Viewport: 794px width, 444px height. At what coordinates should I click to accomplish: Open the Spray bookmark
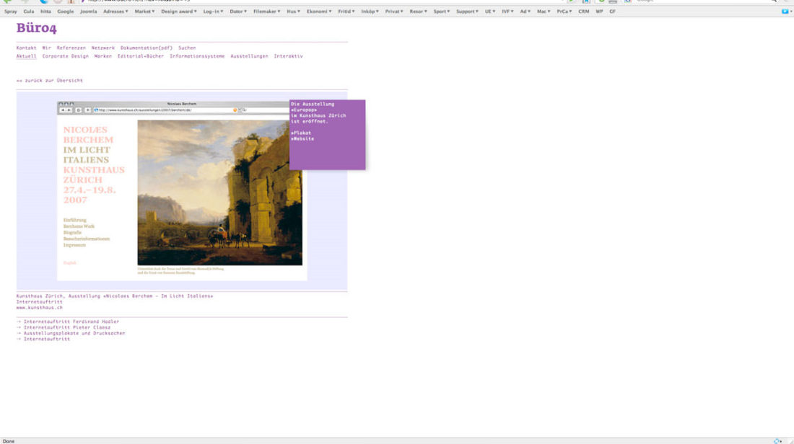pyautogui.click(x=11, y=11)
